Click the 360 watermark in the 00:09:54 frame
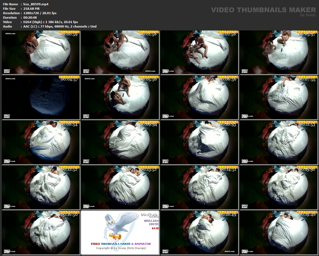This screenshot has width=319, height=256. click(x=86, y=161)
